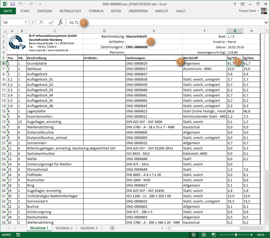The width and height of the screenshot is (270, 238).
Task: Open the DATEI file menu
Action: [8, 11]
